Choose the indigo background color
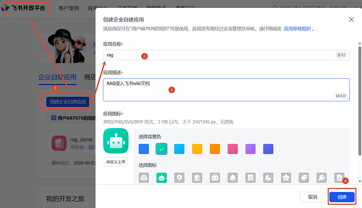362x208 pixels. 268,149
